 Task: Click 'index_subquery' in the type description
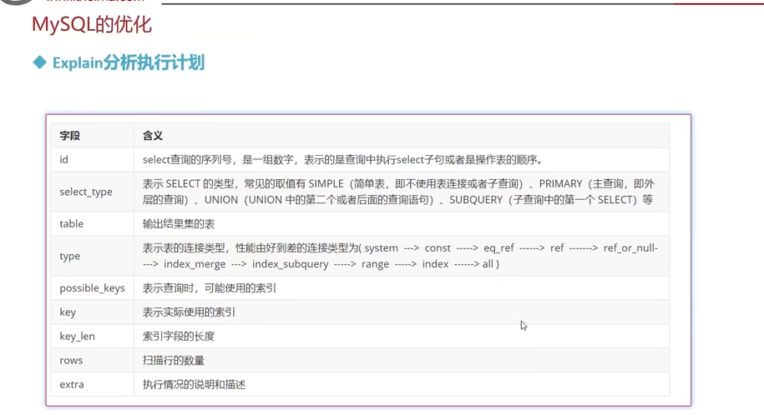(290, 264)
